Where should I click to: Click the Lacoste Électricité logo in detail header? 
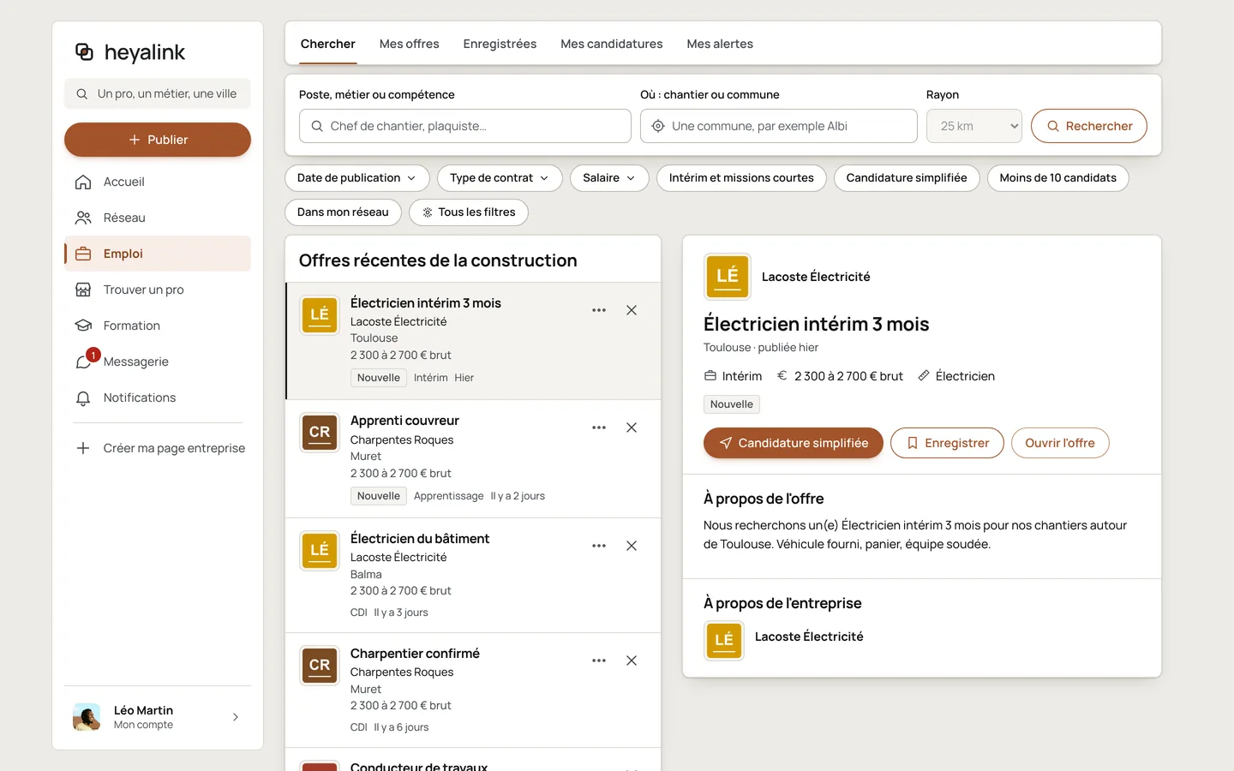(x=728, y=277)
